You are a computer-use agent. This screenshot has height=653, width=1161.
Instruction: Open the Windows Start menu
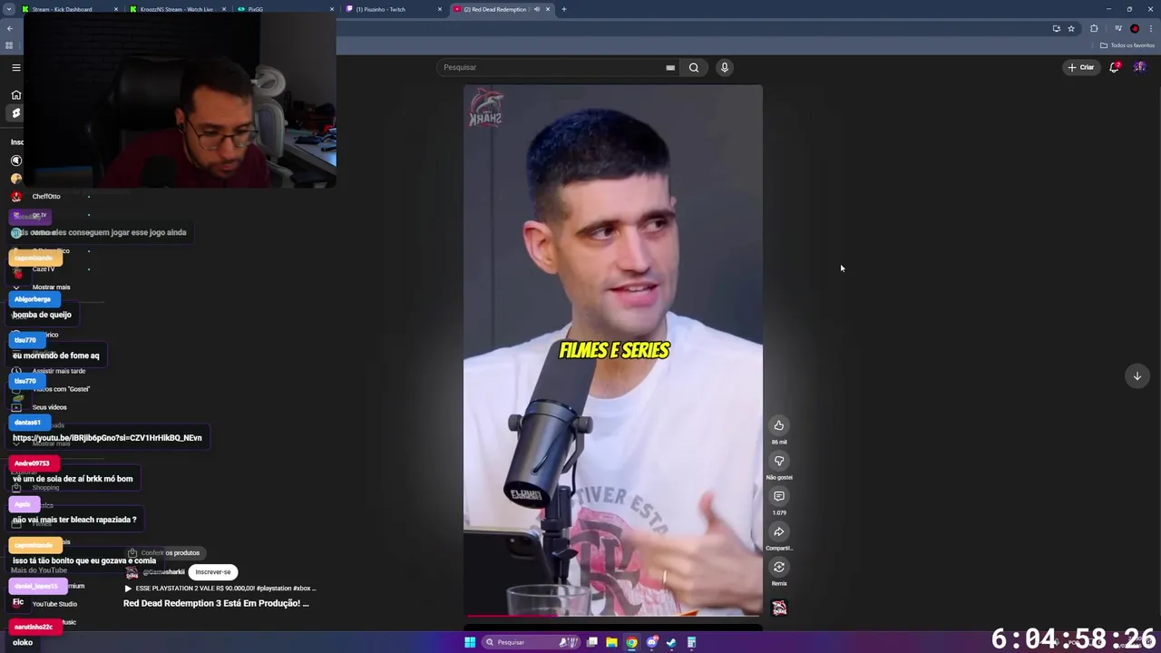(470, 642)
